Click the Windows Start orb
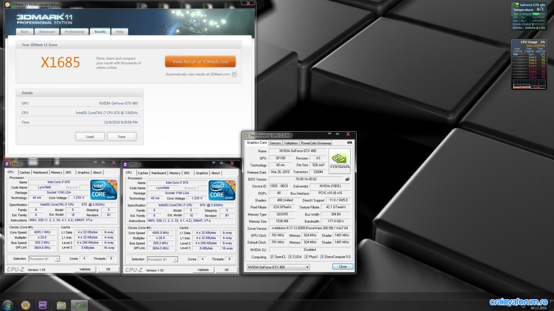Viewport: 554px width, 311px height. (8, 305)
